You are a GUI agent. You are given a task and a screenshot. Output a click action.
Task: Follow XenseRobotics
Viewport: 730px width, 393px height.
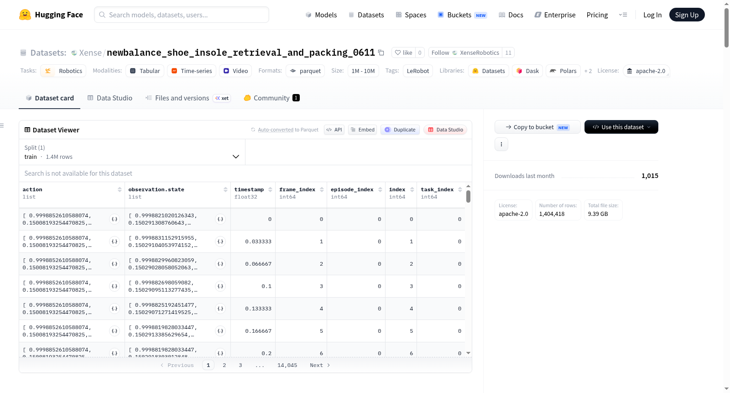pos(465,52)
